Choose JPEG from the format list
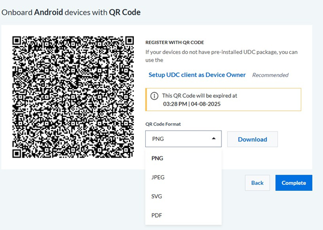 point(158,177)
